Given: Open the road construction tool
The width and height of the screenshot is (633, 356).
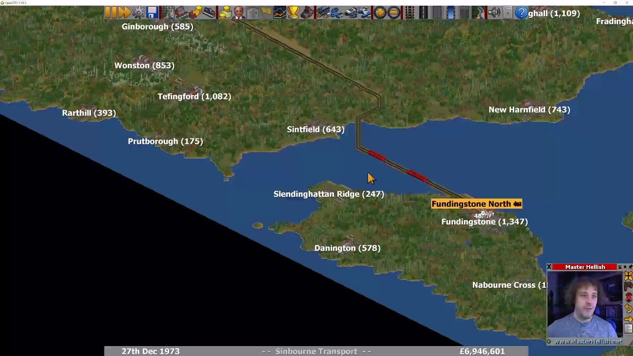Looking at the screenshot, I should click(x=424, y=13).
